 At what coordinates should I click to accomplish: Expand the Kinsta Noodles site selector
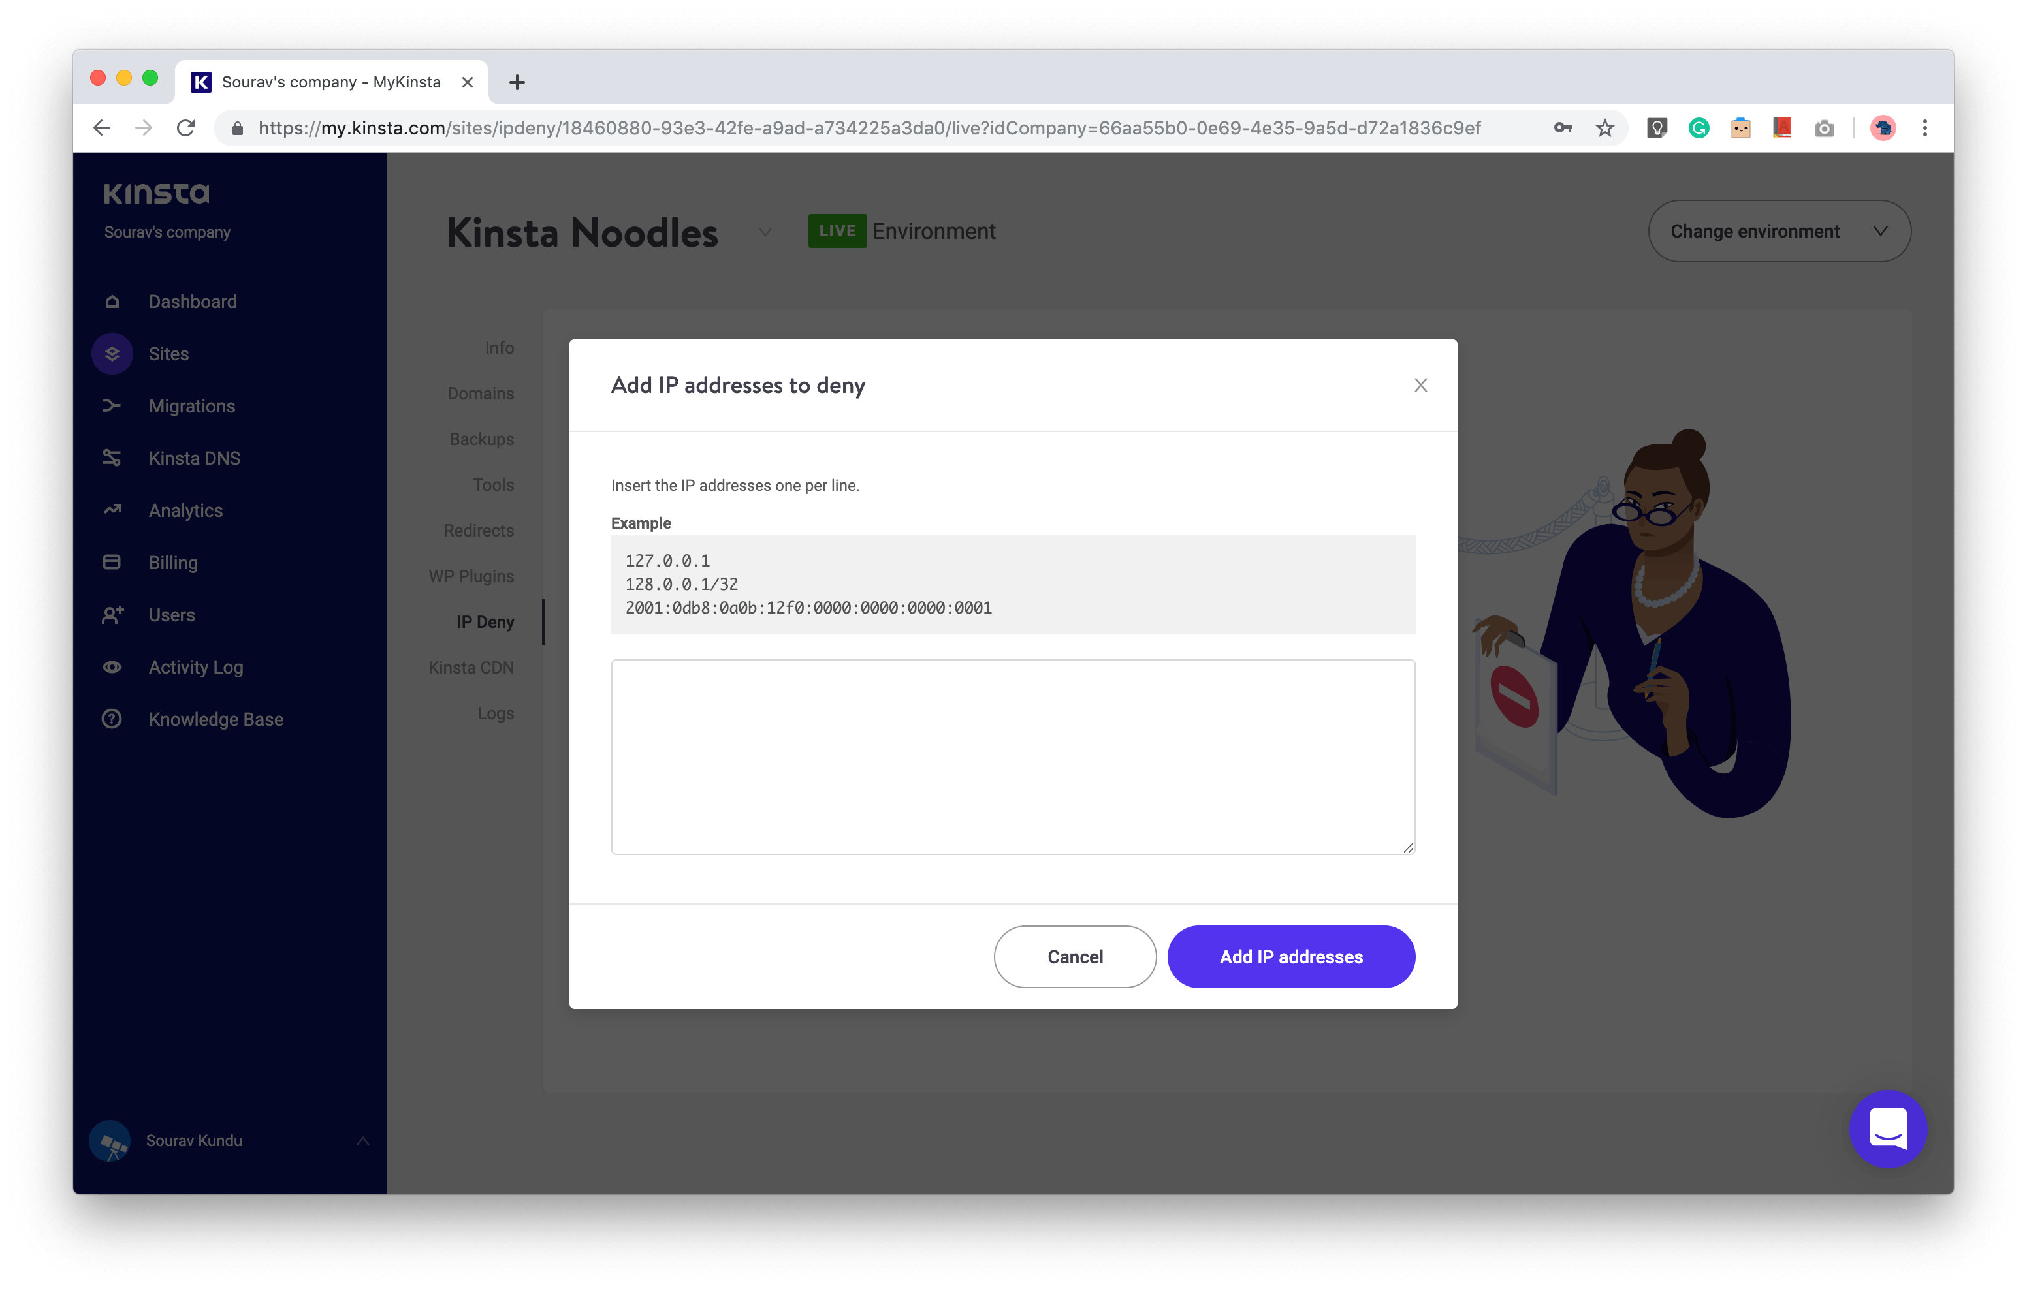pyautogui.click(x=762, y=232)
